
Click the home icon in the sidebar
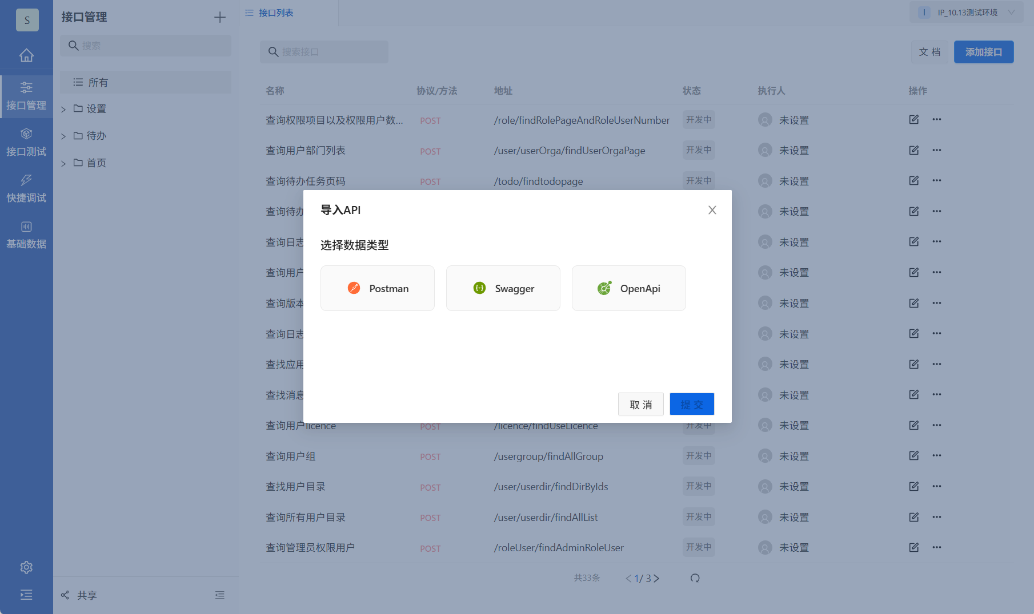26,55
